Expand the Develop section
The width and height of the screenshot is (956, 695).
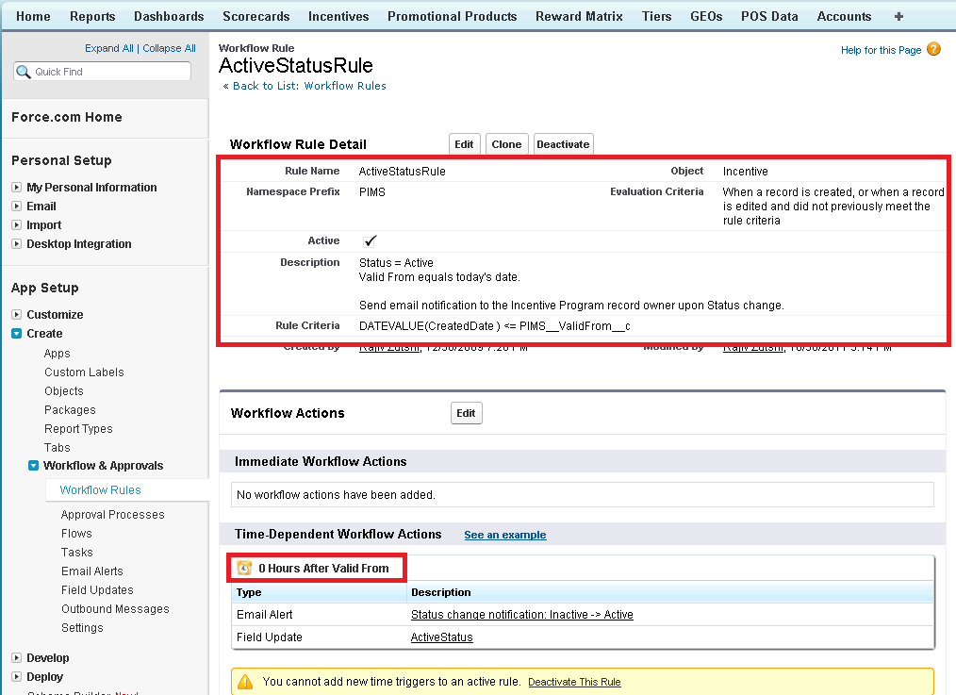click(17, 658)
